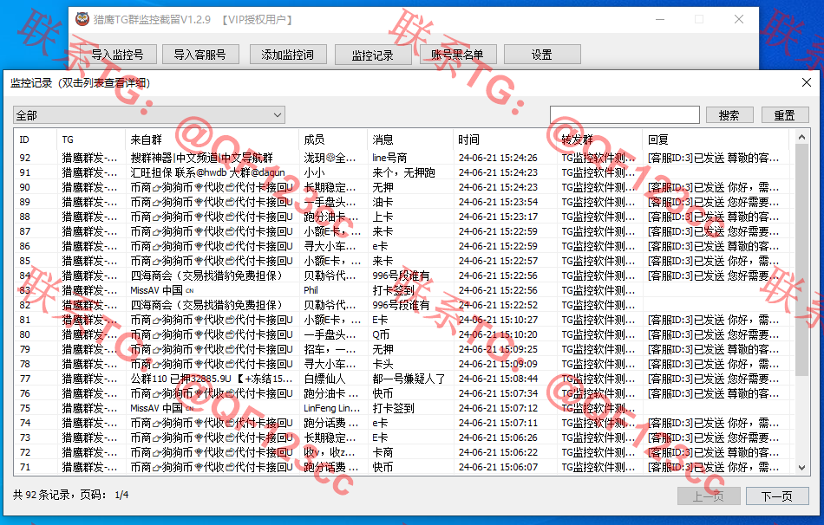Click timestamp '24-06-21 15:07:34'
The width and height of the screenshot is (824, 525).
[x=498, y=393]
